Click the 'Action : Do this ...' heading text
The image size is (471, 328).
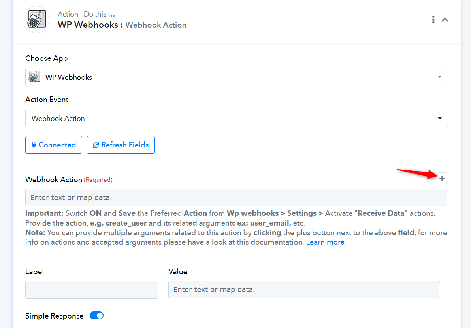[86, 14]
